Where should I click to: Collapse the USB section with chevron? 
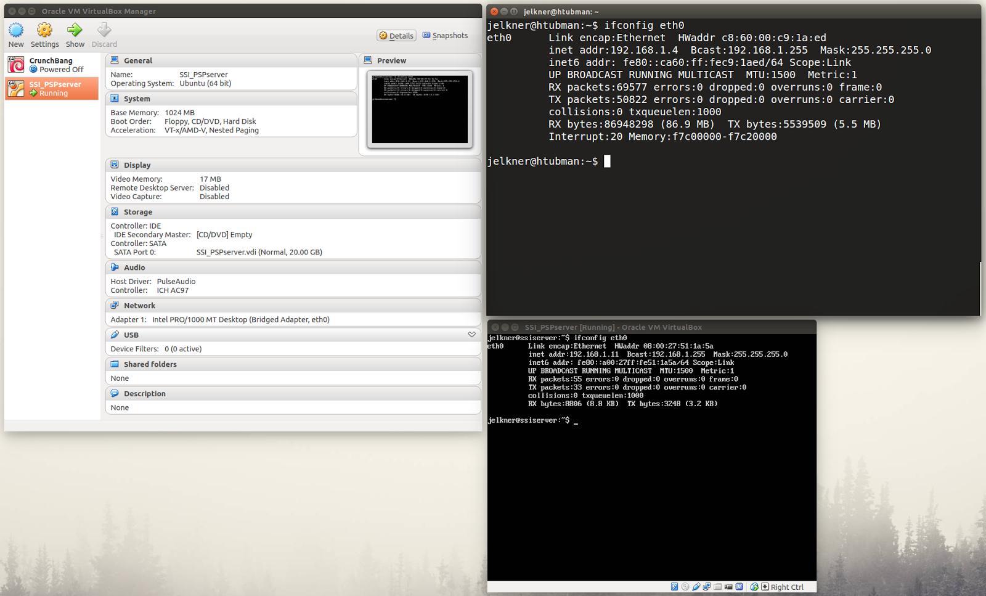472,335
